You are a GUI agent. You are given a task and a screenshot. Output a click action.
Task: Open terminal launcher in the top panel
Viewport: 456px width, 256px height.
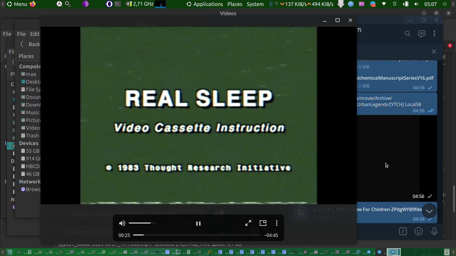tap(118, 4)
